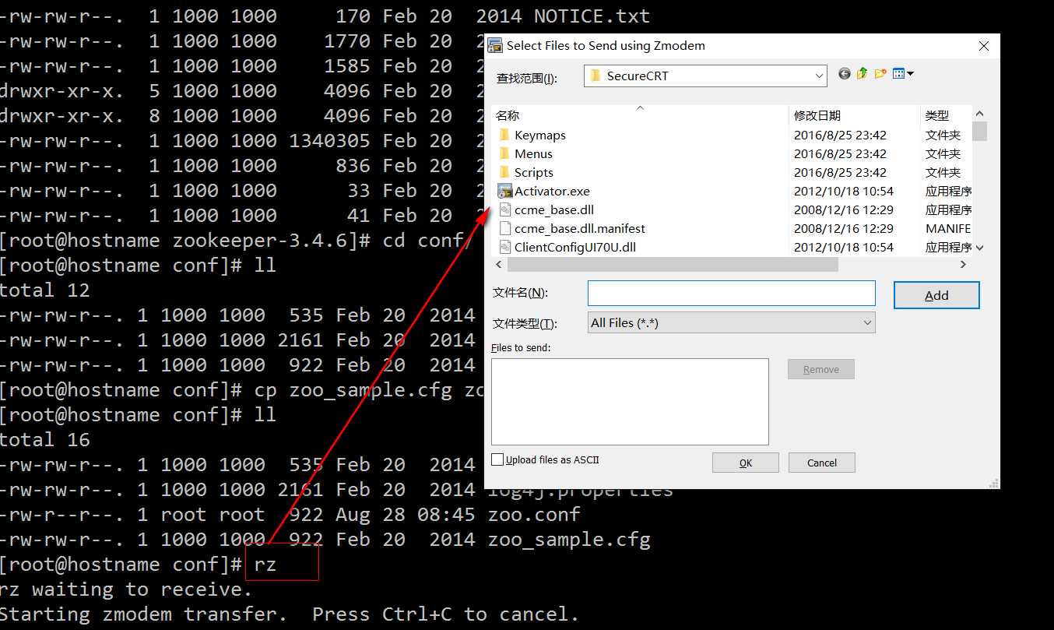Select the Scripts folder name
This screenshot has width=1054, height=630.
tap(534, 173)
